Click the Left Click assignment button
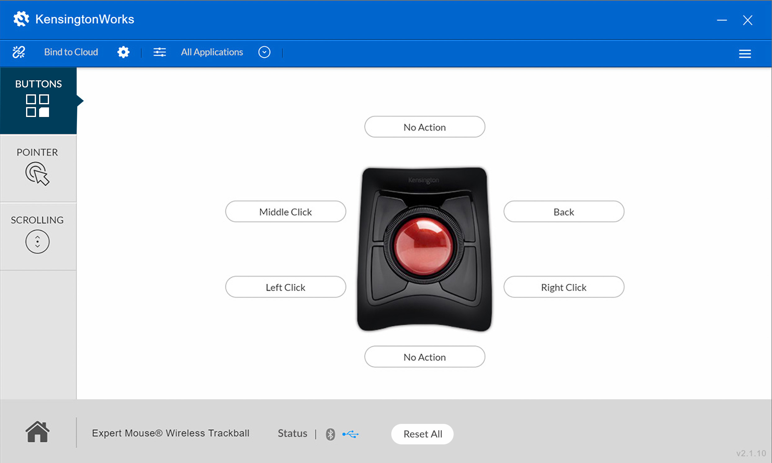 [285, 287]
